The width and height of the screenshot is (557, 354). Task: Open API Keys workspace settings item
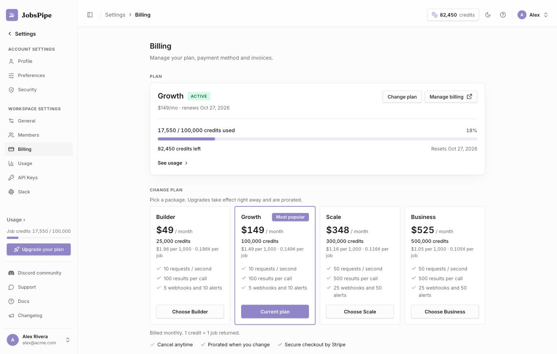click(x=39, y=178)
